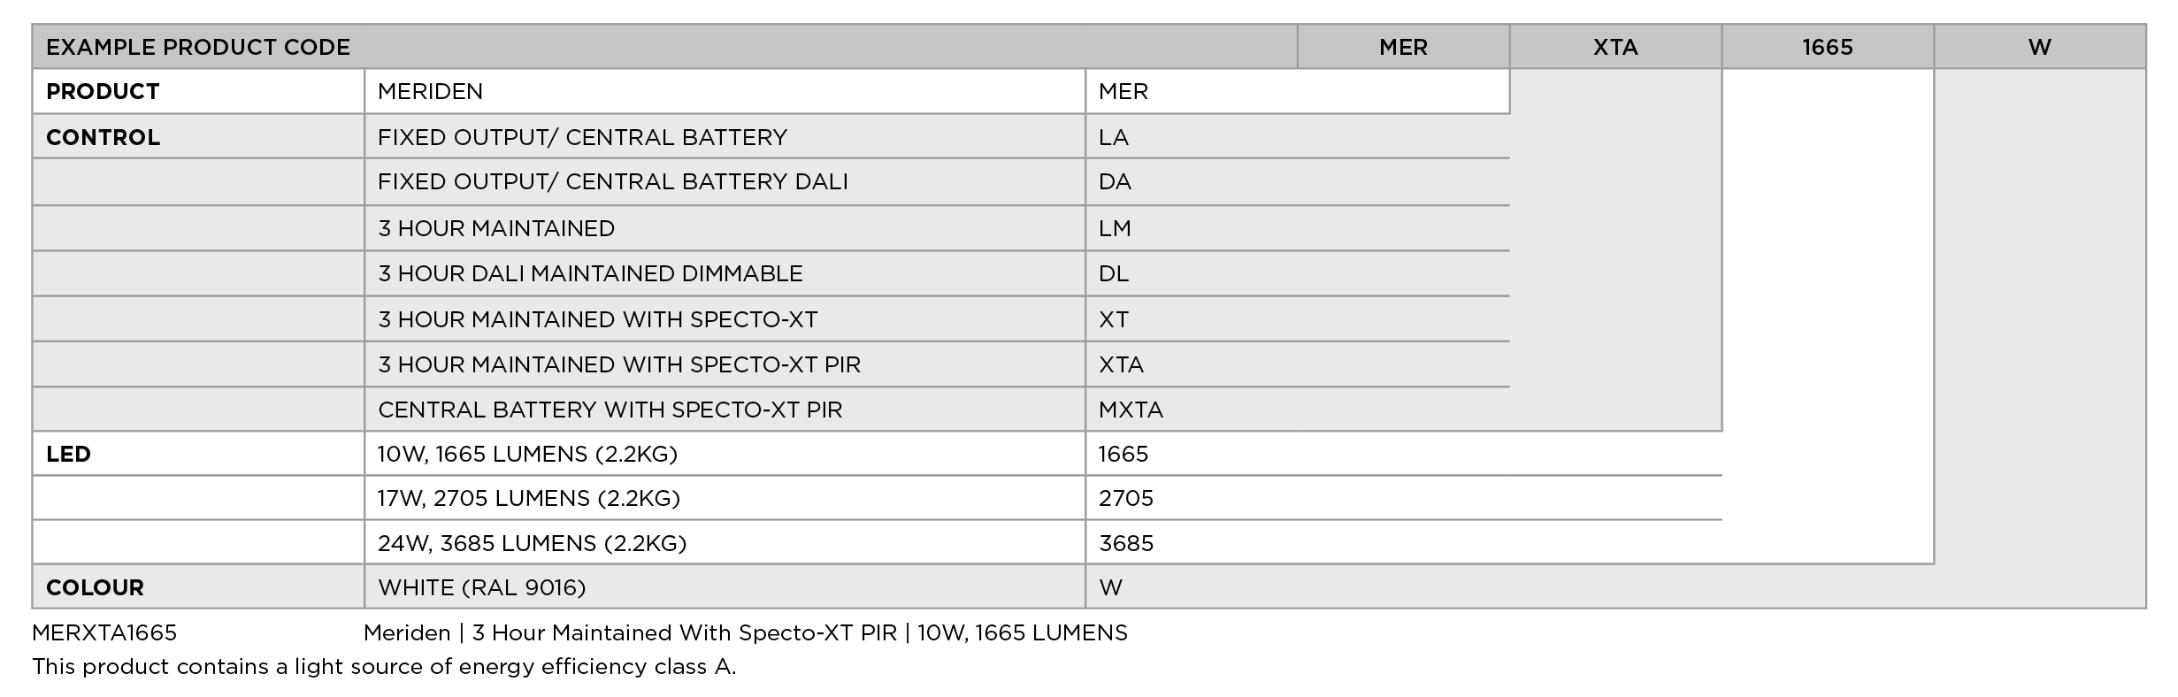Select the 3685 LED code
This screenshot has height=697, width=2178.
point(1126,544)
